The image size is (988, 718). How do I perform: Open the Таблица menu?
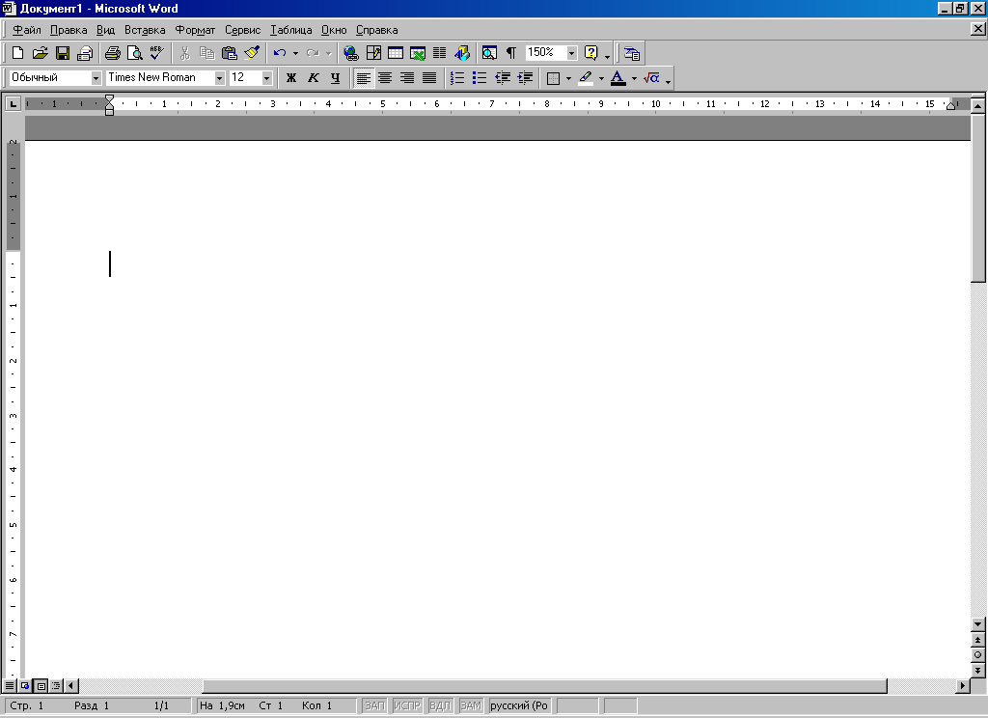tap(291, 30)
